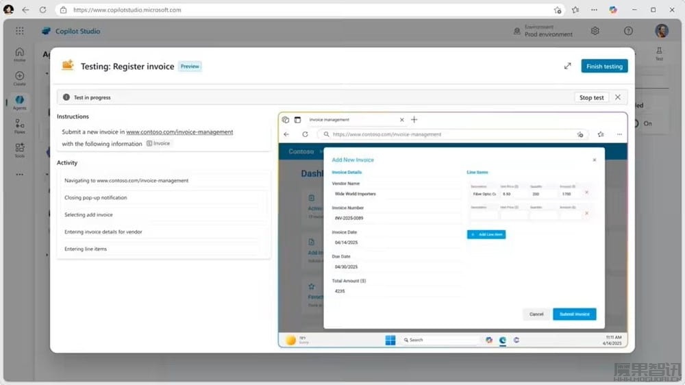Click the Due Date field

[x=396, y=266]
